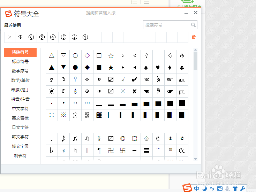
Task: Insert recent circled number ③
Action: [63, 37]
